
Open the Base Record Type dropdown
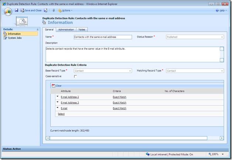(130, 70)
